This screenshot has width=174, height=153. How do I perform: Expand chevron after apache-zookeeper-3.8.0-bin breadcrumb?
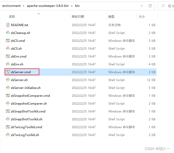72,6
